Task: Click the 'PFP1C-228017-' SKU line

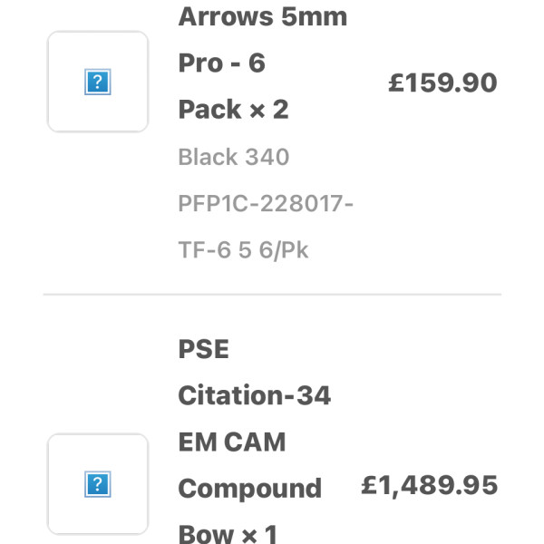Action: click(266, 203)
